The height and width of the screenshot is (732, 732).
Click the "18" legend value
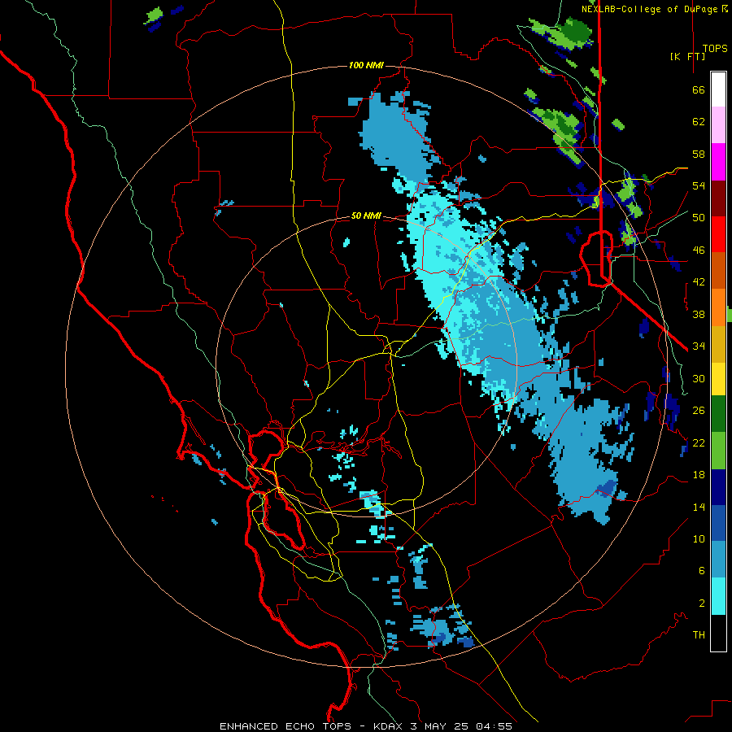click(x=699, y=475)
